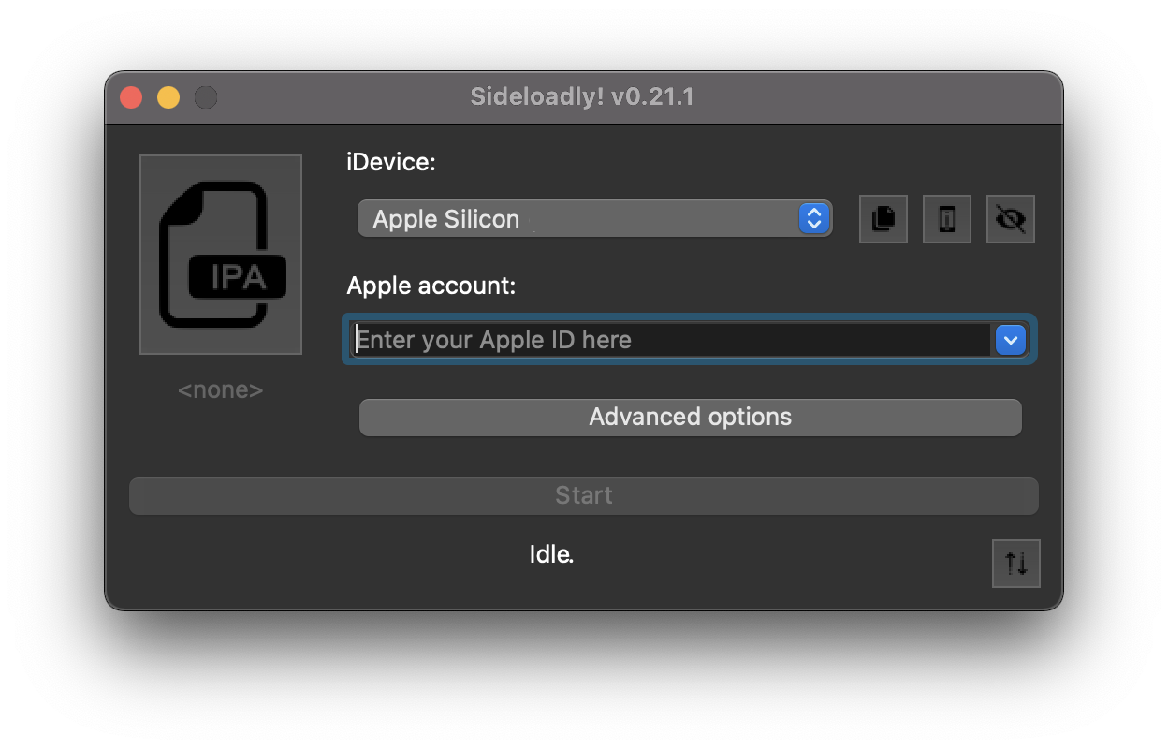Open the Apple Silicon iDevice dropdown
Viewport: 1168px width, 749px height.
[594, 219]
